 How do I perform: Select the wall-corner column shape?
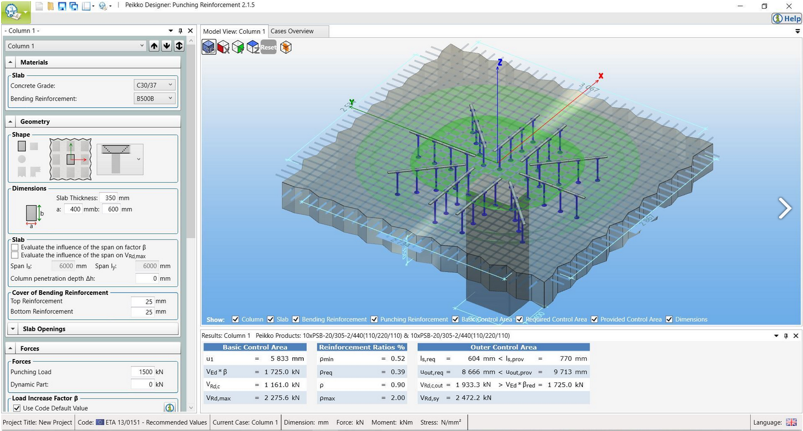34,171
